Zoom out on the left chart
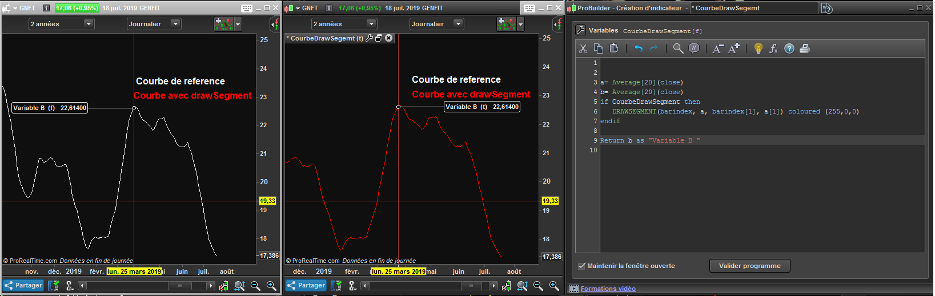The image size is (935, 296). click(x=255, y=286)
